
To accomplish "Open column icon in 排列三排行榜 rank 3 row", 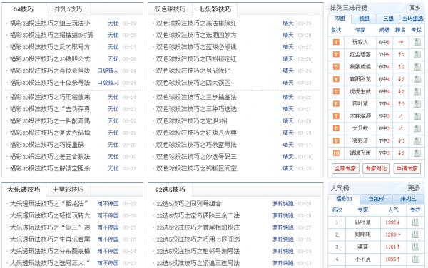I will click(x=417, y=67).
